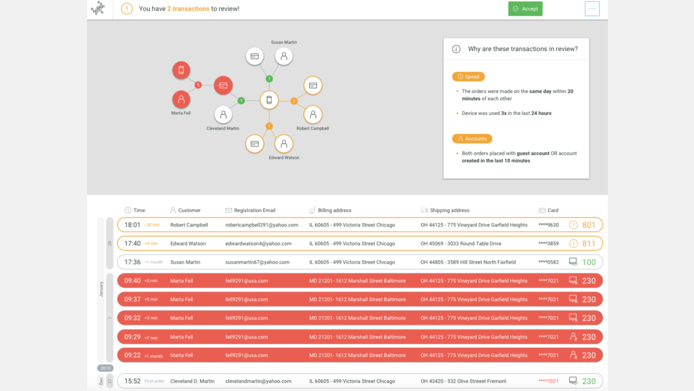Click the 2 transactions link in header
The height and width of the screenshot is (391, 694).
click(188, 9)
